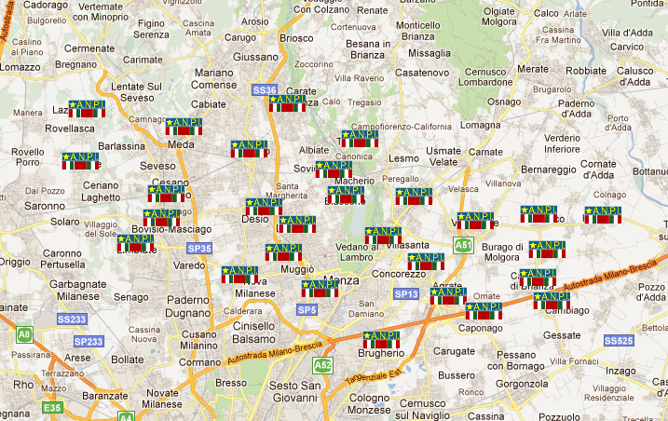Open the A.N.P.I. marker above Caponago
Screen dimensions: 668x421
[484, 311]
